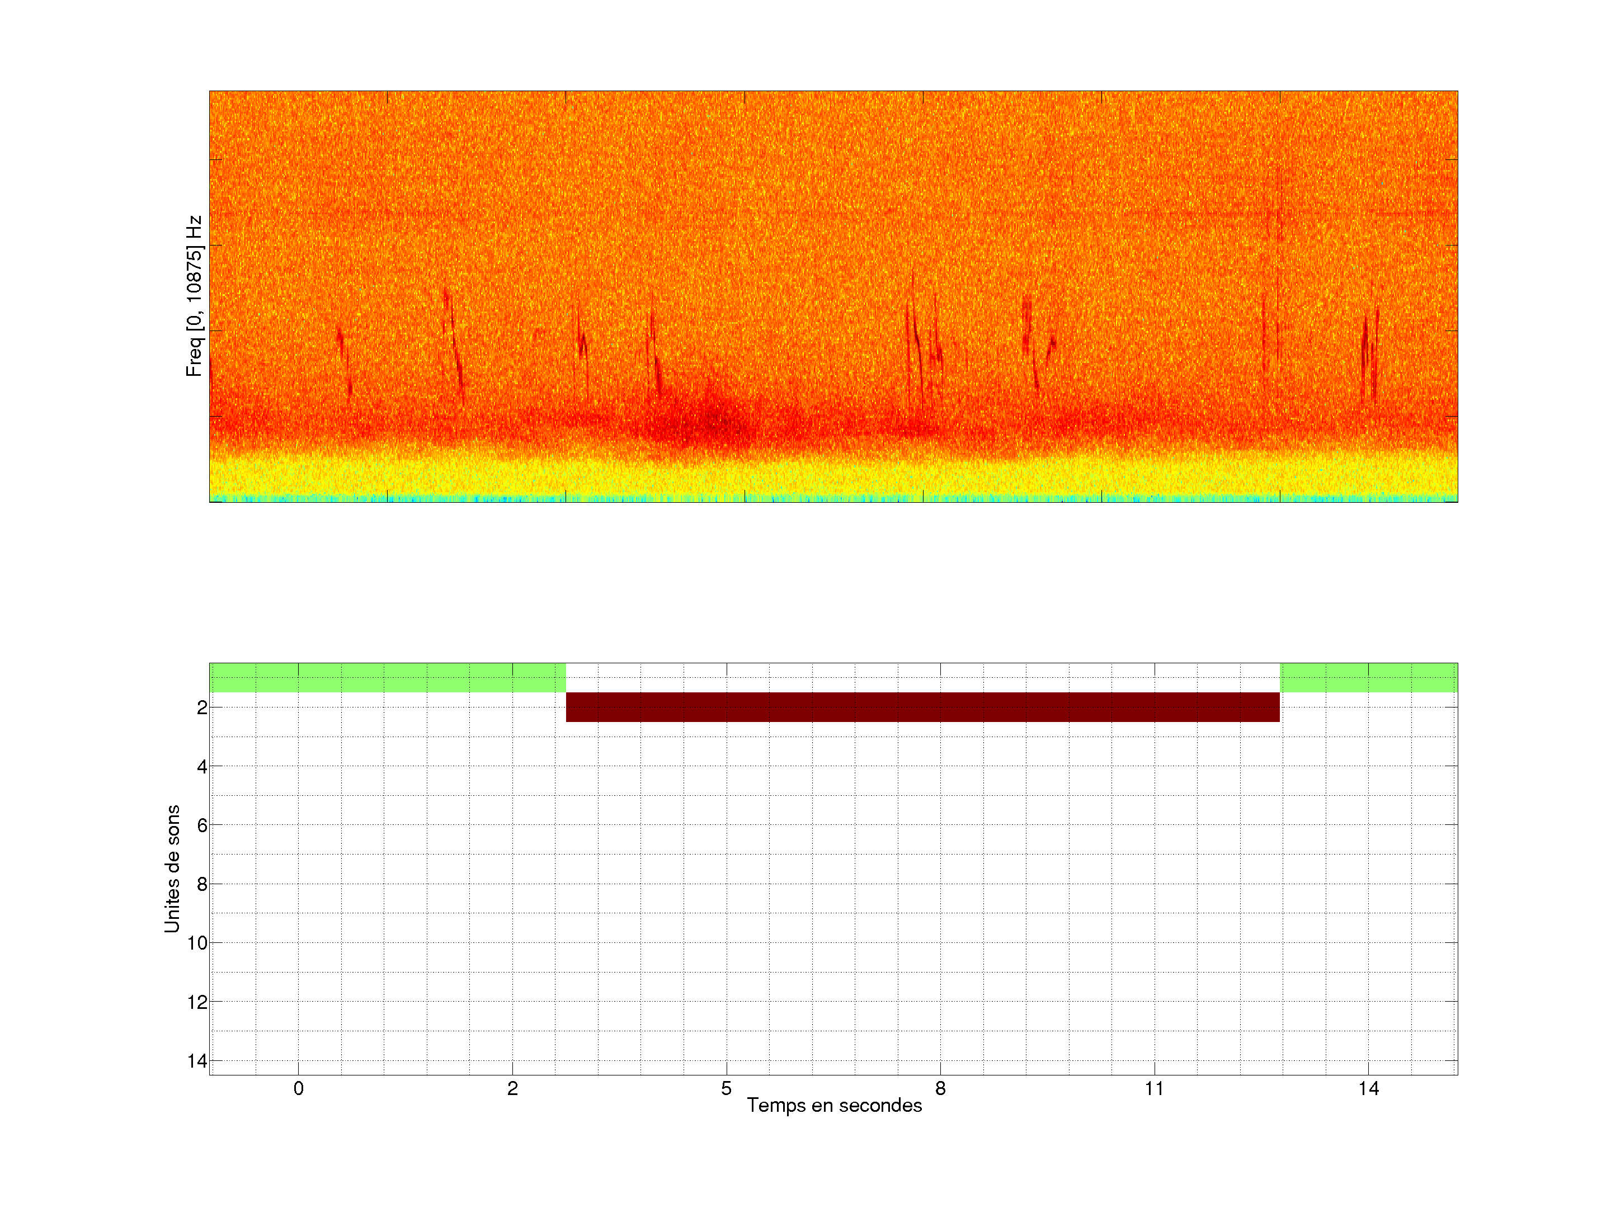Click the 'Unites de sons' y-axis label
The width and height of the screenshot is (1611, 1208).
pyautogui.click(x=173, y=869)
